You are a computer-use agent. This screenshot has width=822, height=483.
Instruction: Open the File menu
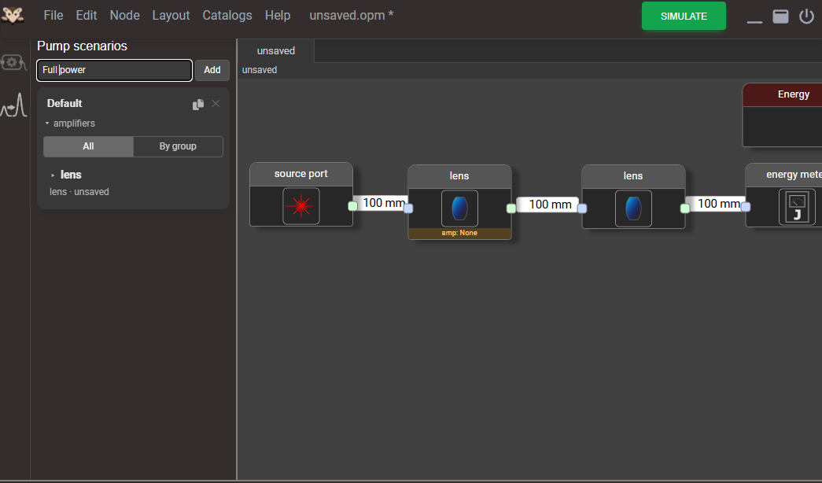click(53, 16)
